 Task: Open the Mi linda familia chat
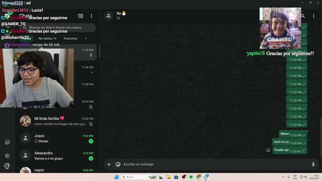coord(57,121)
